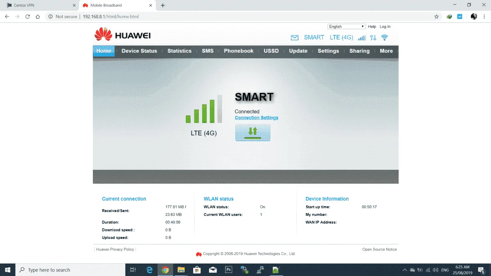Show hidden system tray icons
The width and height of the screenshot is (491, 276).
(x=405, y=270)
